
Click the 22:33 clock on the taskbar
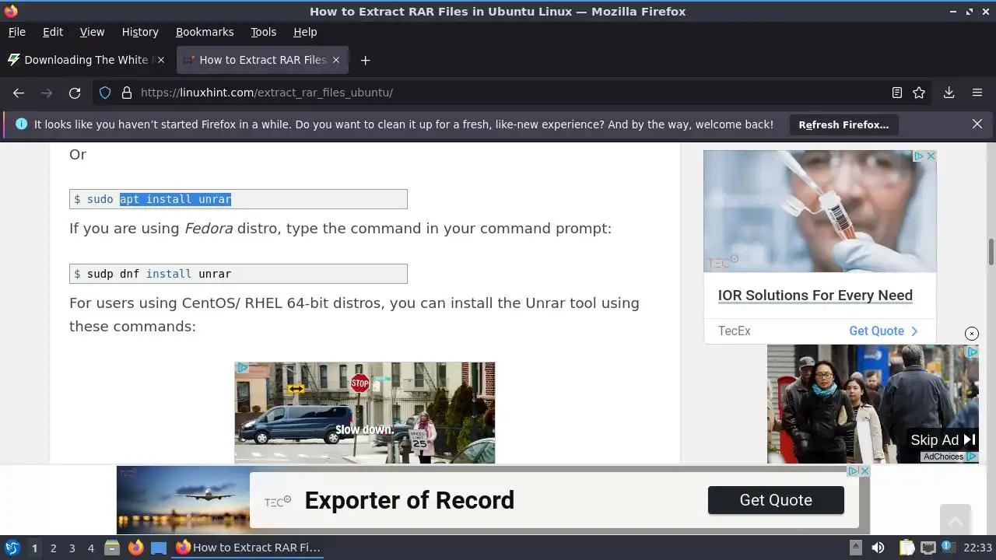click(x=977, y=548)
